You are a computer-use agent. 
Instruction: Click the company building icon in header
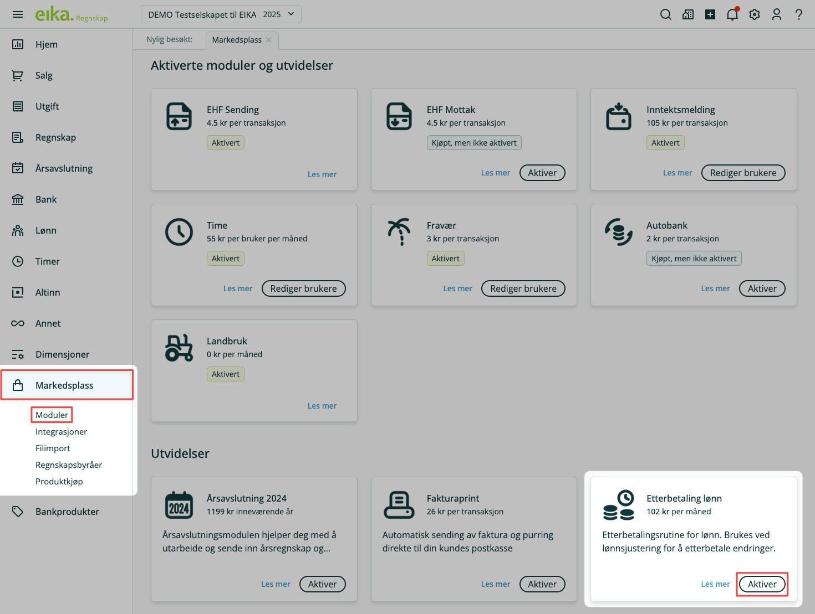(688, 14)
